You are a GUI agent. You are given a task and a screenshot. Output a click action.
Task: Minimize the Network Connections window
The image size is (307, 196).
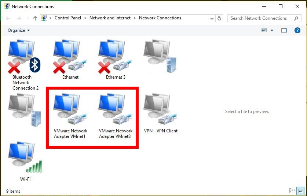point(264,6)
